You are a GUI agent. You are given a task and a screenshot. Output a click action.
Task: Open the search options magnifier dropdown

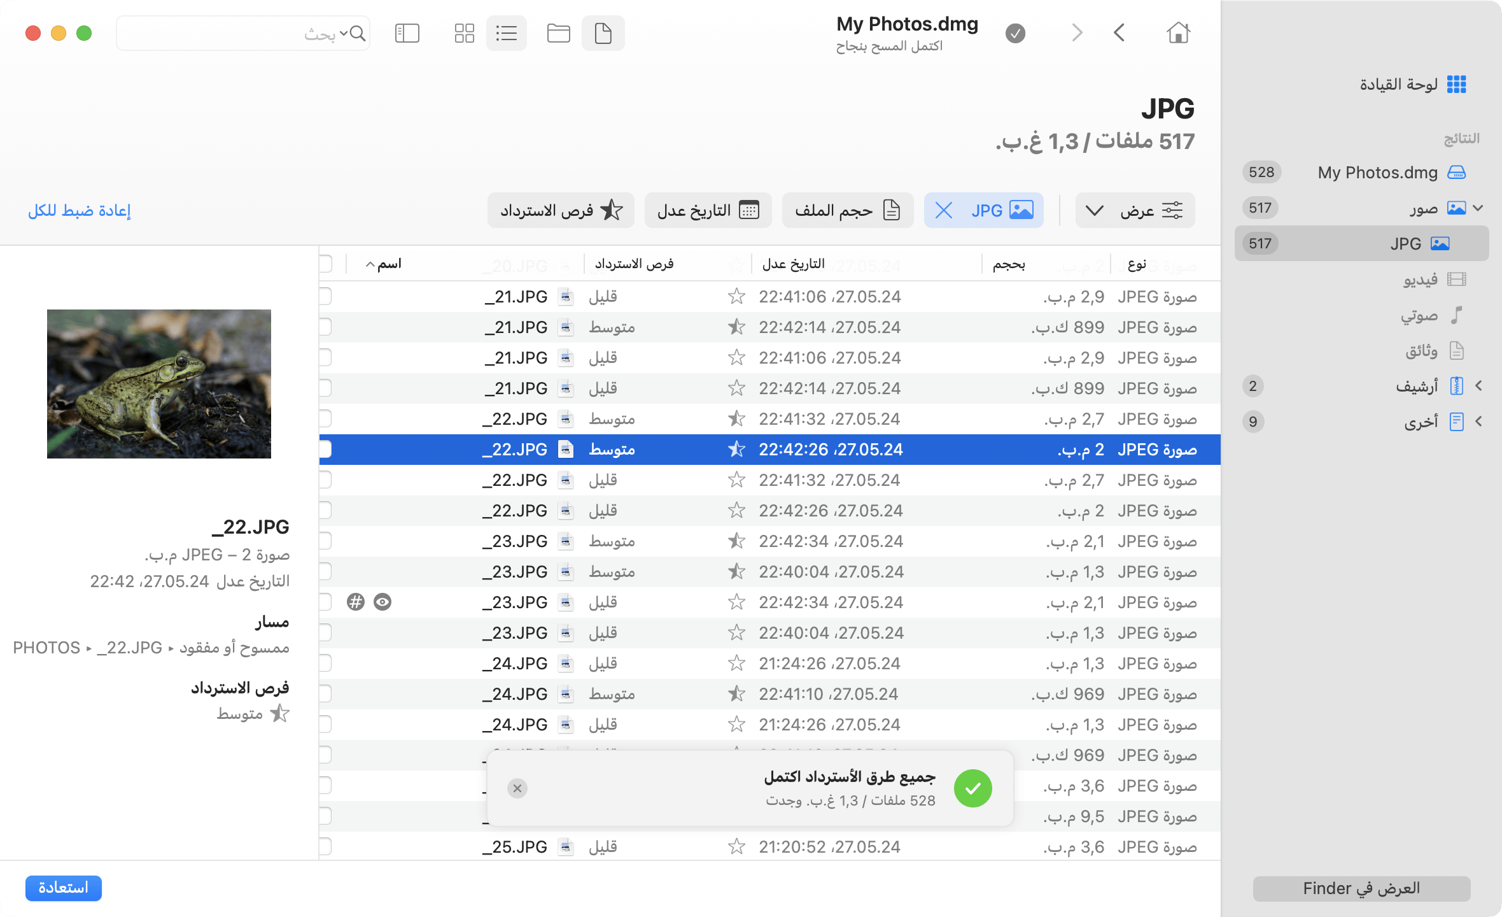(x=353, y=33)
